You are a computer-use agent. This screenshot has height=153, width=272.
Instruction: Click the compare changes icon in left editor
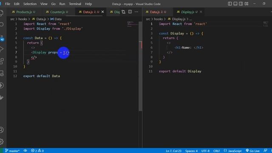pos(123,12)
